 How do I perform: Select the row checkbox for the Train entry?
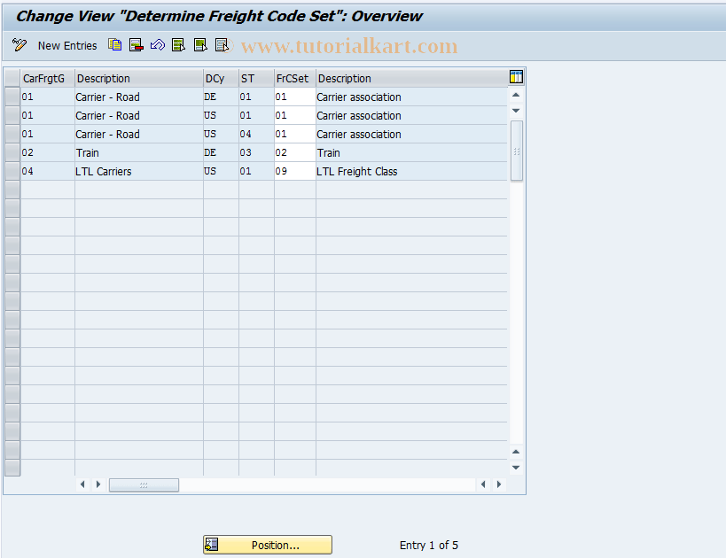click(x=12, y=152)
